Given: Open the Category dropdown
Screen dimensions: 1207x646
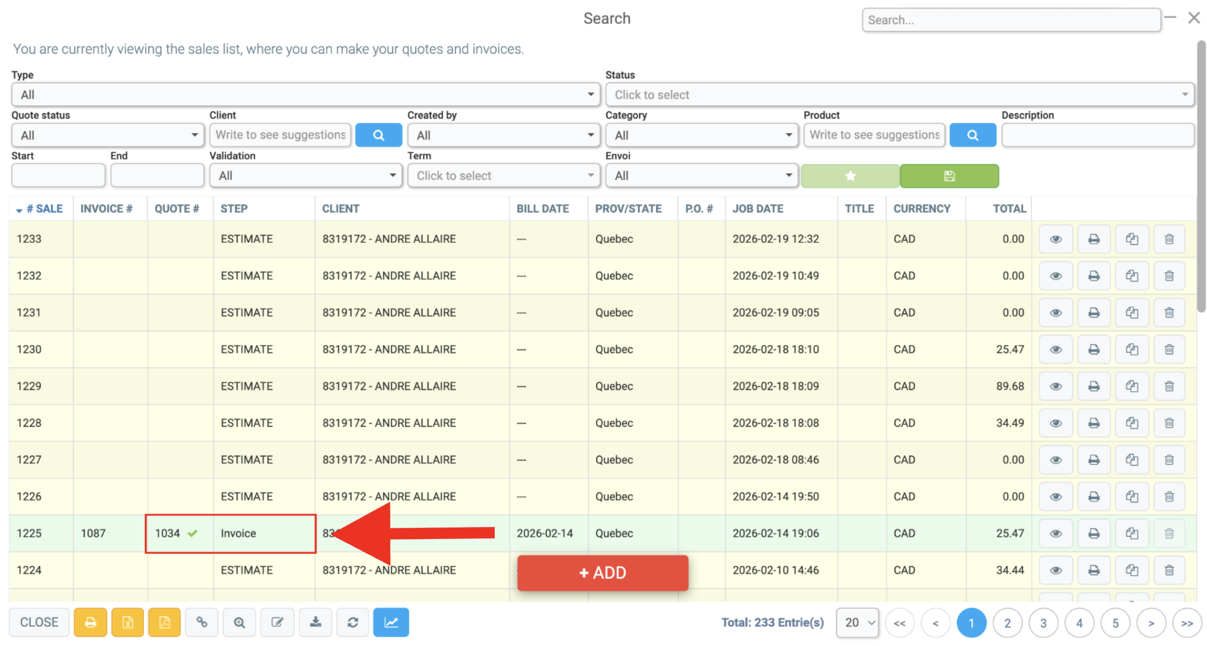Looking at the screenshot, I should coord(702,135).
